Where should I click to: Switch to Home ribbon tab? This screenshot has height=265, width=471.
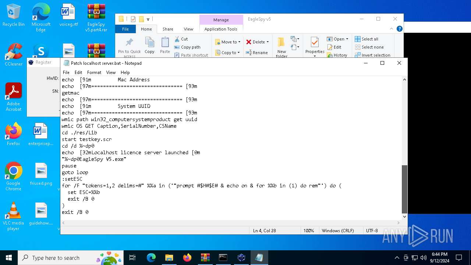pyautogui.click(x=146, y=29)
